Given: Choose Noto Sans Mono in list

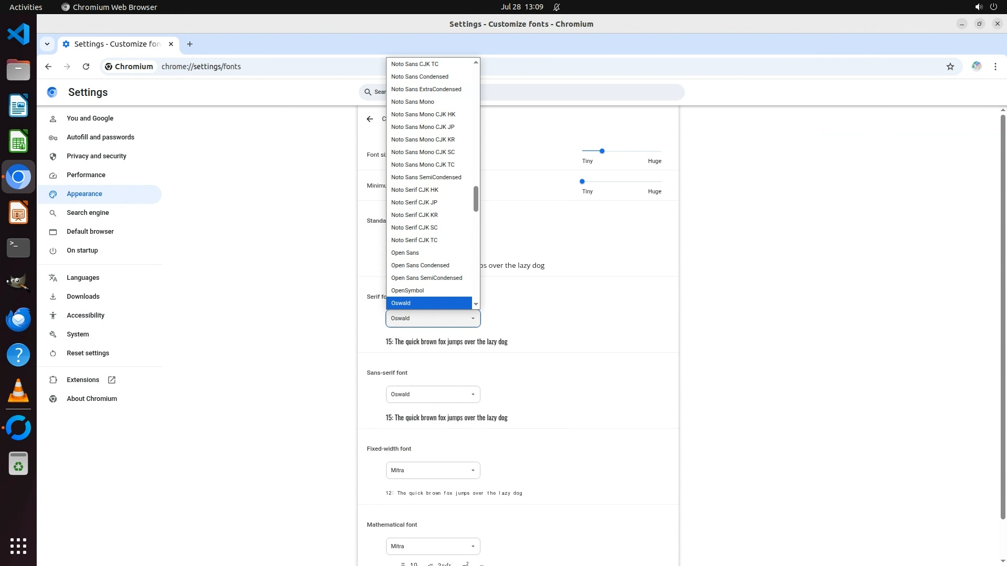Looking at the screenshot, I should [x=412, y=102].
